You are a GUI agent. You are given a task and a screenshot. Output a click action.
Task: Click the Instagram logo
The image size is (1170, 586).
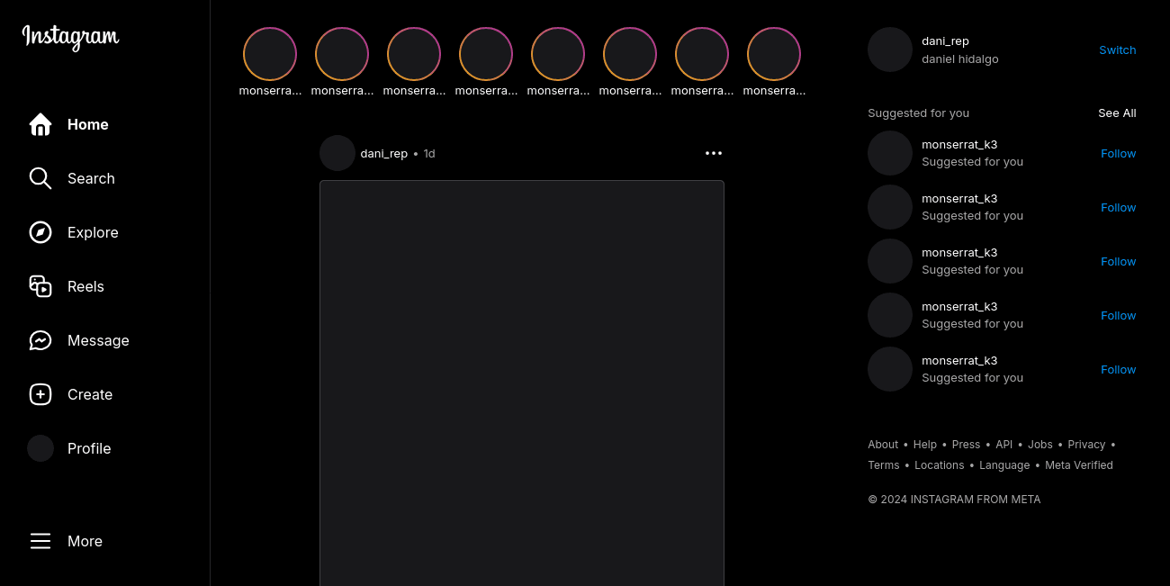[69, 38]
